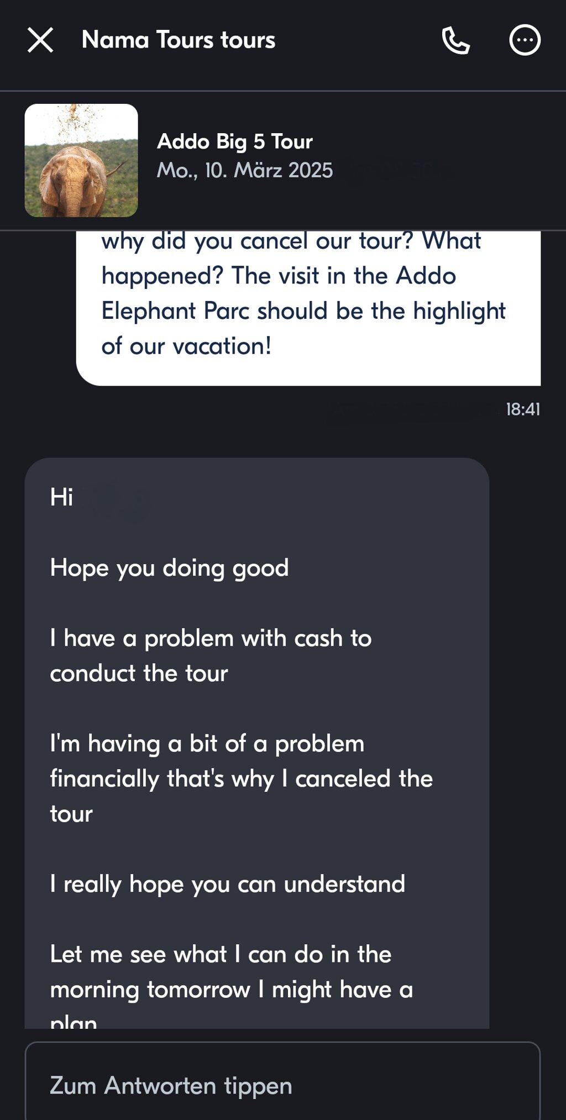Screen dimensions: 566x1120
Task: Open the elephant tour thumbnail
Action: coord(81,160)
